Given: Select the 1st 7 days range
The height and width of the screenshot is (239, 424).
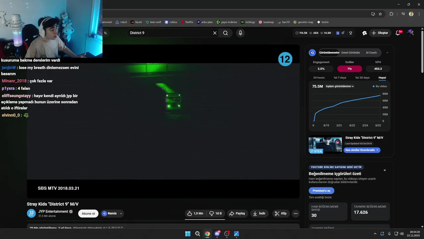Looking at the screenshot, I should pyautogui.click(x=340, y=78).
